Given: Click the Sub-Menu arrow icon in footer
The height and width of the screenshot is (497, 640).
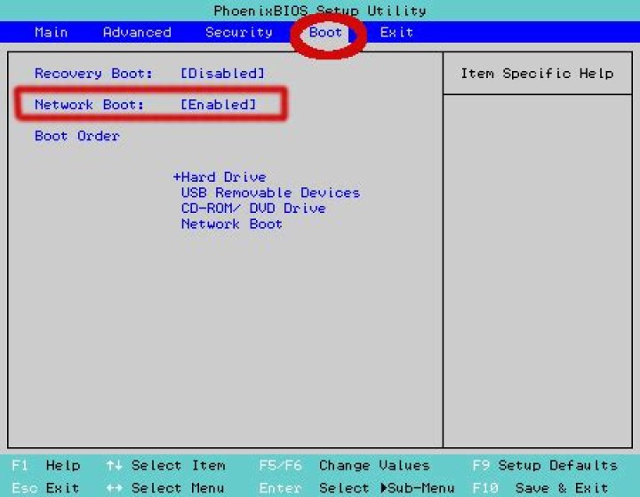Looking at the screenshot, I should point(384,487).
